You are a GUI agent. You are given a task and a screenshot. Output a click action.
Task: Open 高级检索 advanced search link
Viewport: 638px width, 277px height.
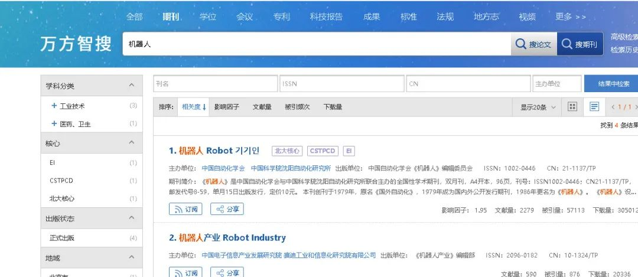click(624, 37)
